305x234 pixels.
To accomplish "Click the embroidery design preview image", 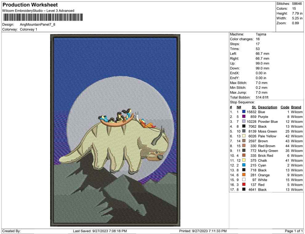I will (x=115, y=130).
